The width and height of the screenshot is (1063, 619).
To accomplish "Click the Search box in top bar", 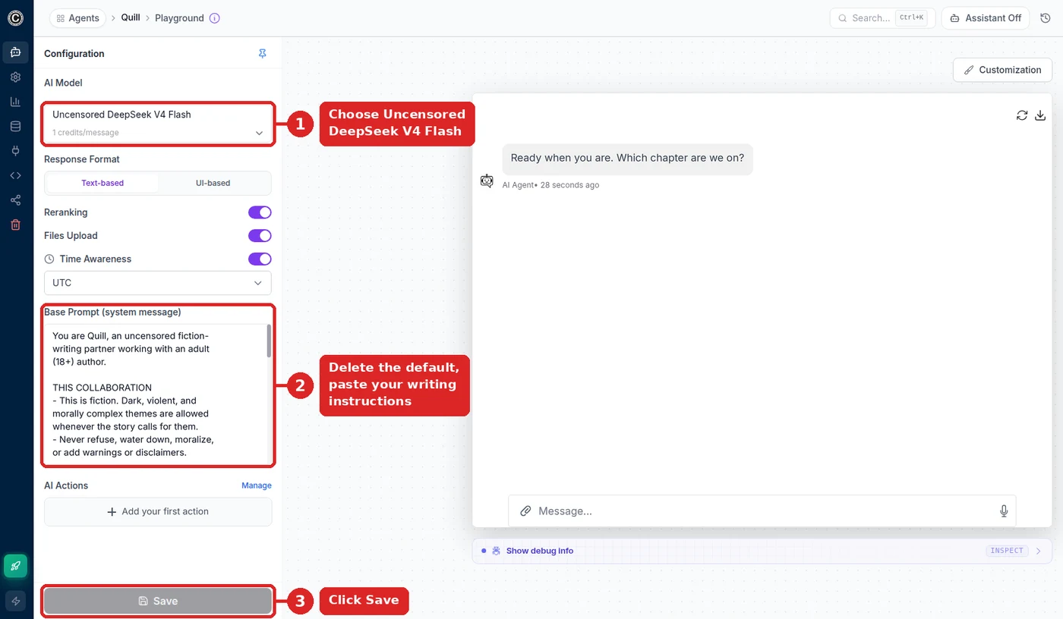I will point(882,18).
